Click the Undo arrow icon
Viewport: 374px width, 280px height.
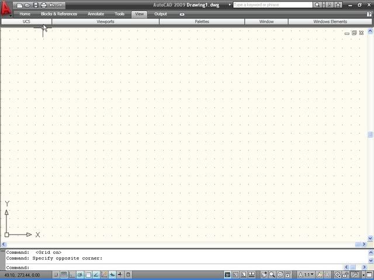pyautogui.click(x=52, y=5)
